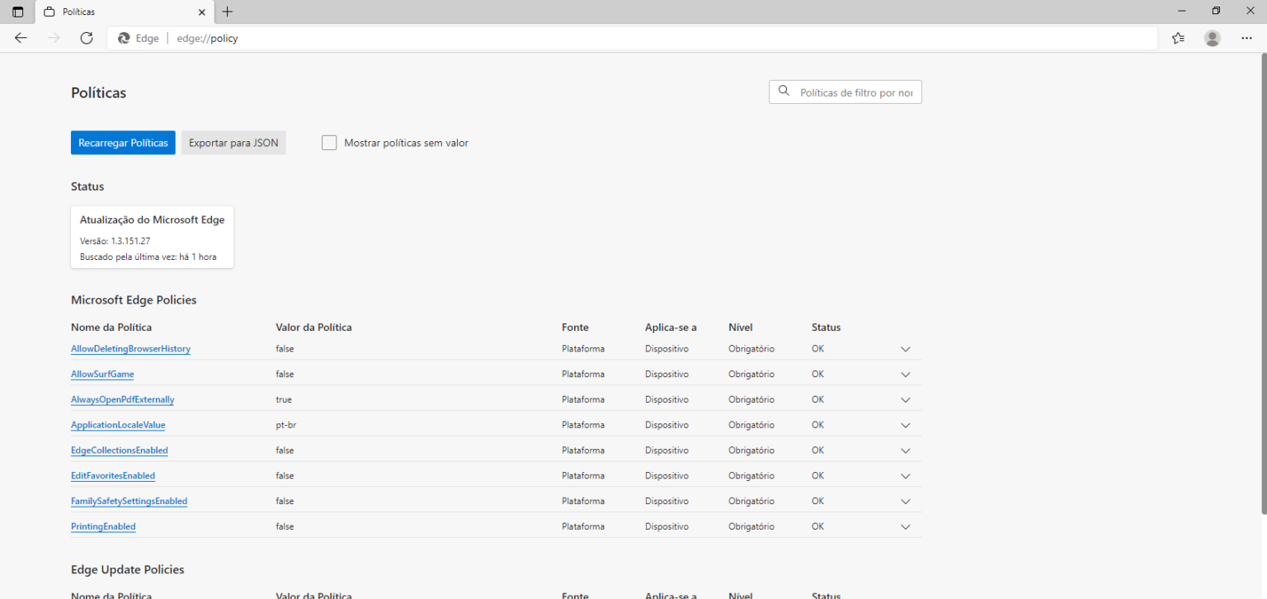Image resolution: width=1267 pixels, height=599 pixels.
Task: Open favorites via the star icon
Action: click(x=1178, y=38)
